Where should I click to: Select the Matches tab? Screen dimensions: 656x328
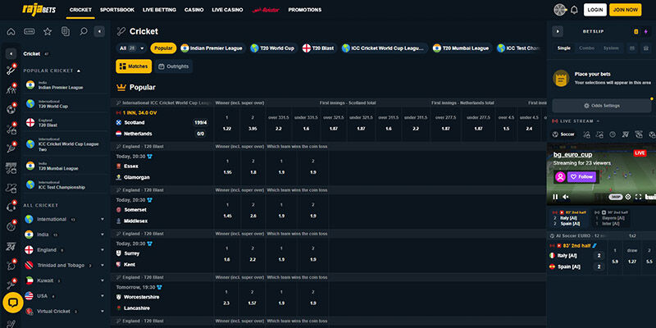click(x=134, y=66)
